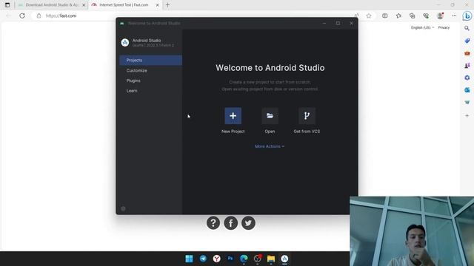This screenshot has height=266, width=474.
Task: Open Photoshop from the taskbar
Action: [x=230, y=259]
